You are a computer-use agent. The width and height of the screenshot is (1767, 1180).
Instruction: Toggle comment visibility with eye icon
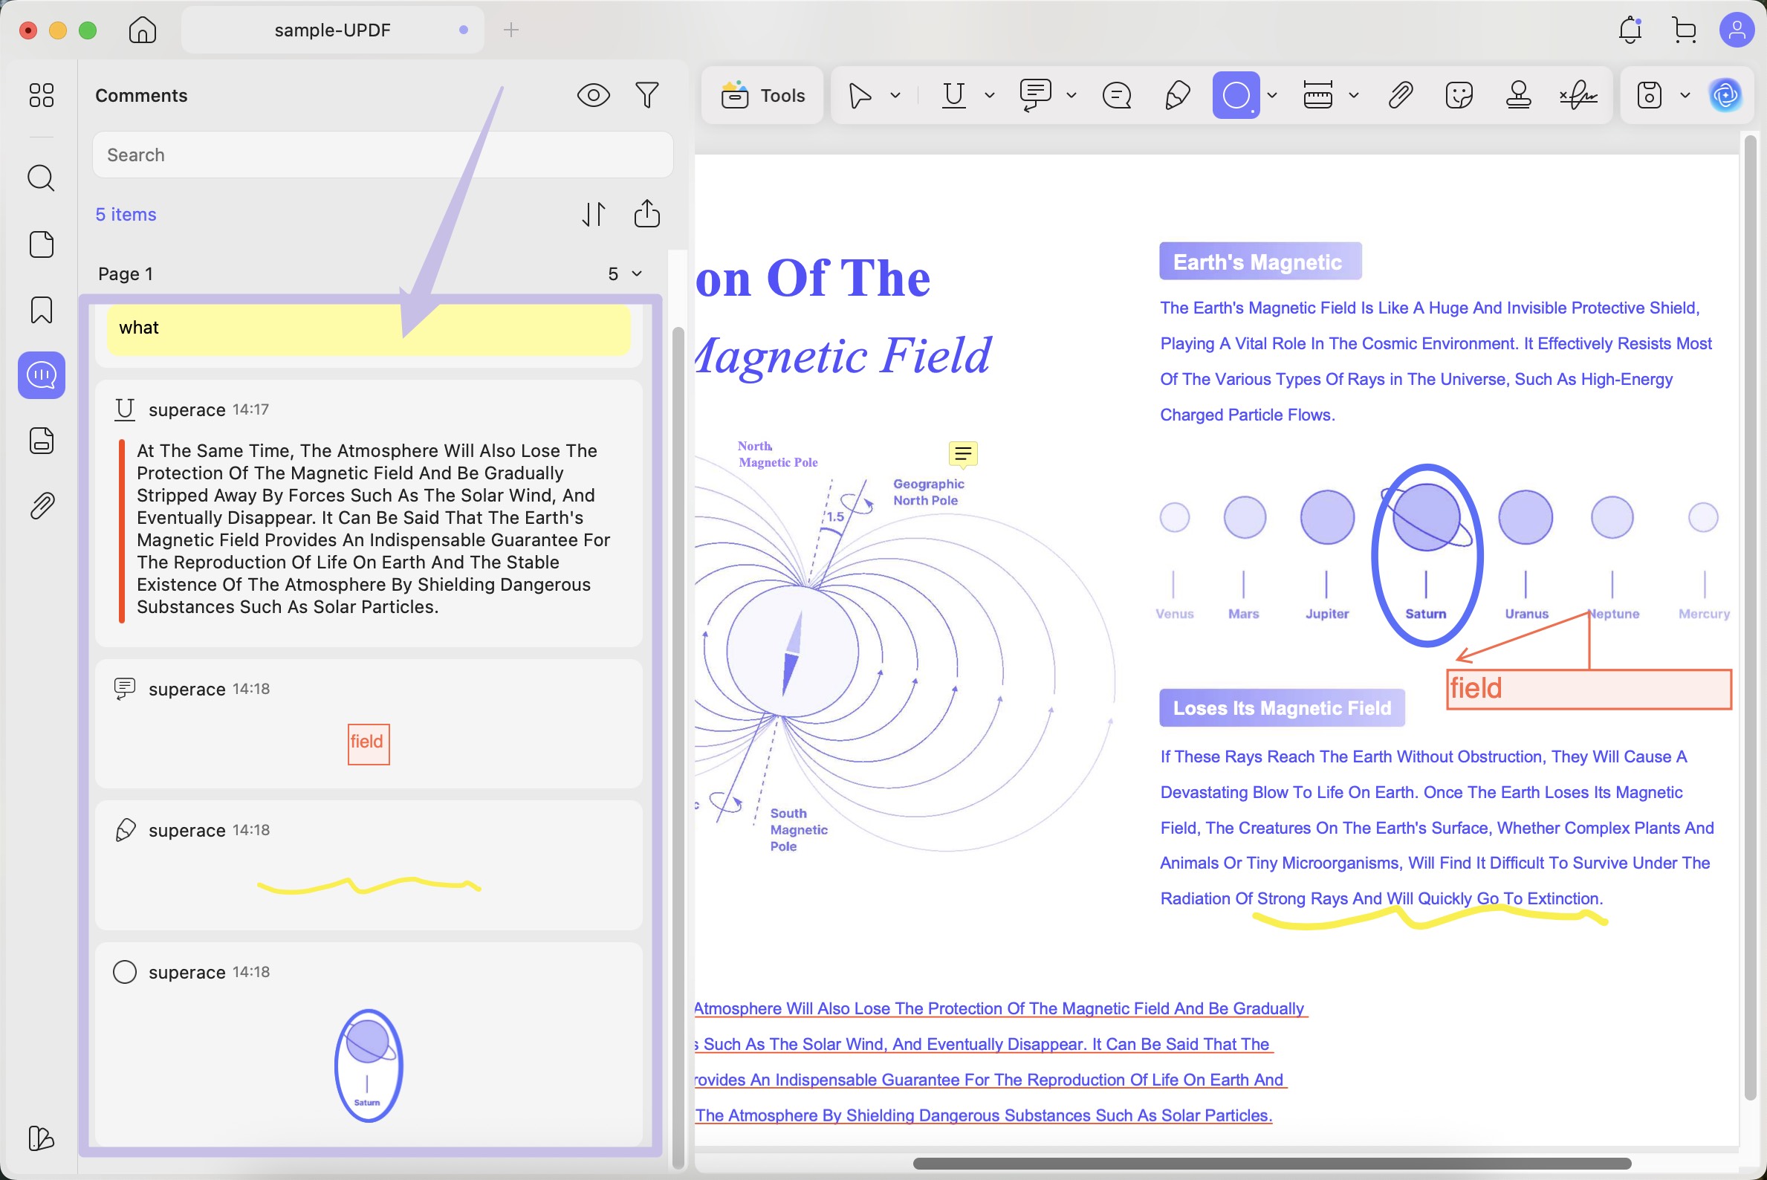(593, 96)
